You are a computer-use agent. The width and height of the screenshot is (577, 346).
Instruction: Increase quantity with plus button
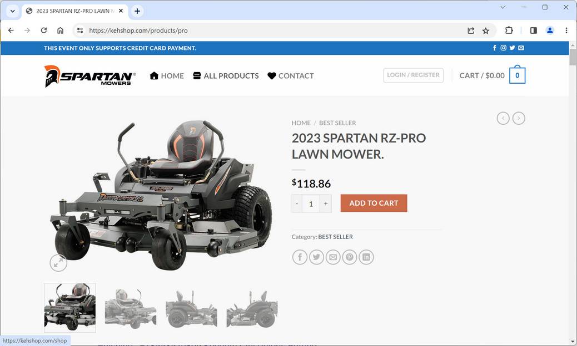point(326,203)
